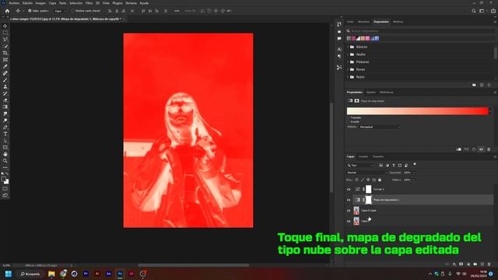498x280 pixels.
Task: Click the Curvas 1 layer mask thumbnail
Action: click(x=368, y=189)
